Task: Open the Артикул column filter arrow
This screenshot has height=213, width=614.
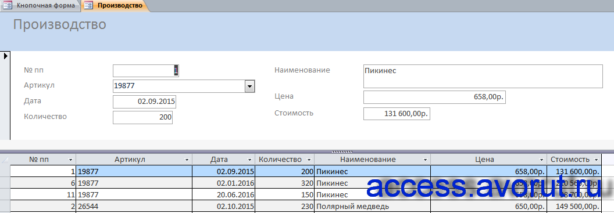Action: [x=187, y=160]
